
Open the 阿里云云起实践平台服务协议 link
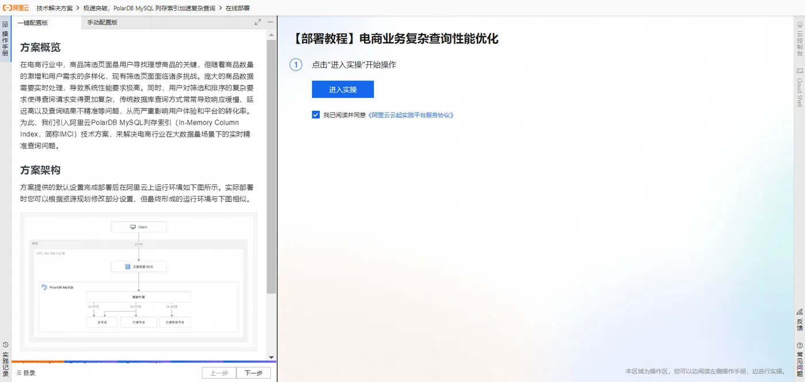(x=411, y=115)
